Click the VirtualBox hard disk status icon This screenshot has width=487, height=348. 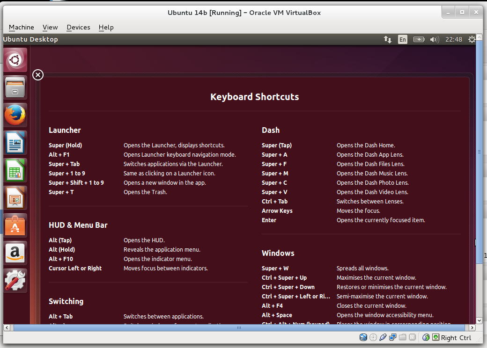click(363, 337)
